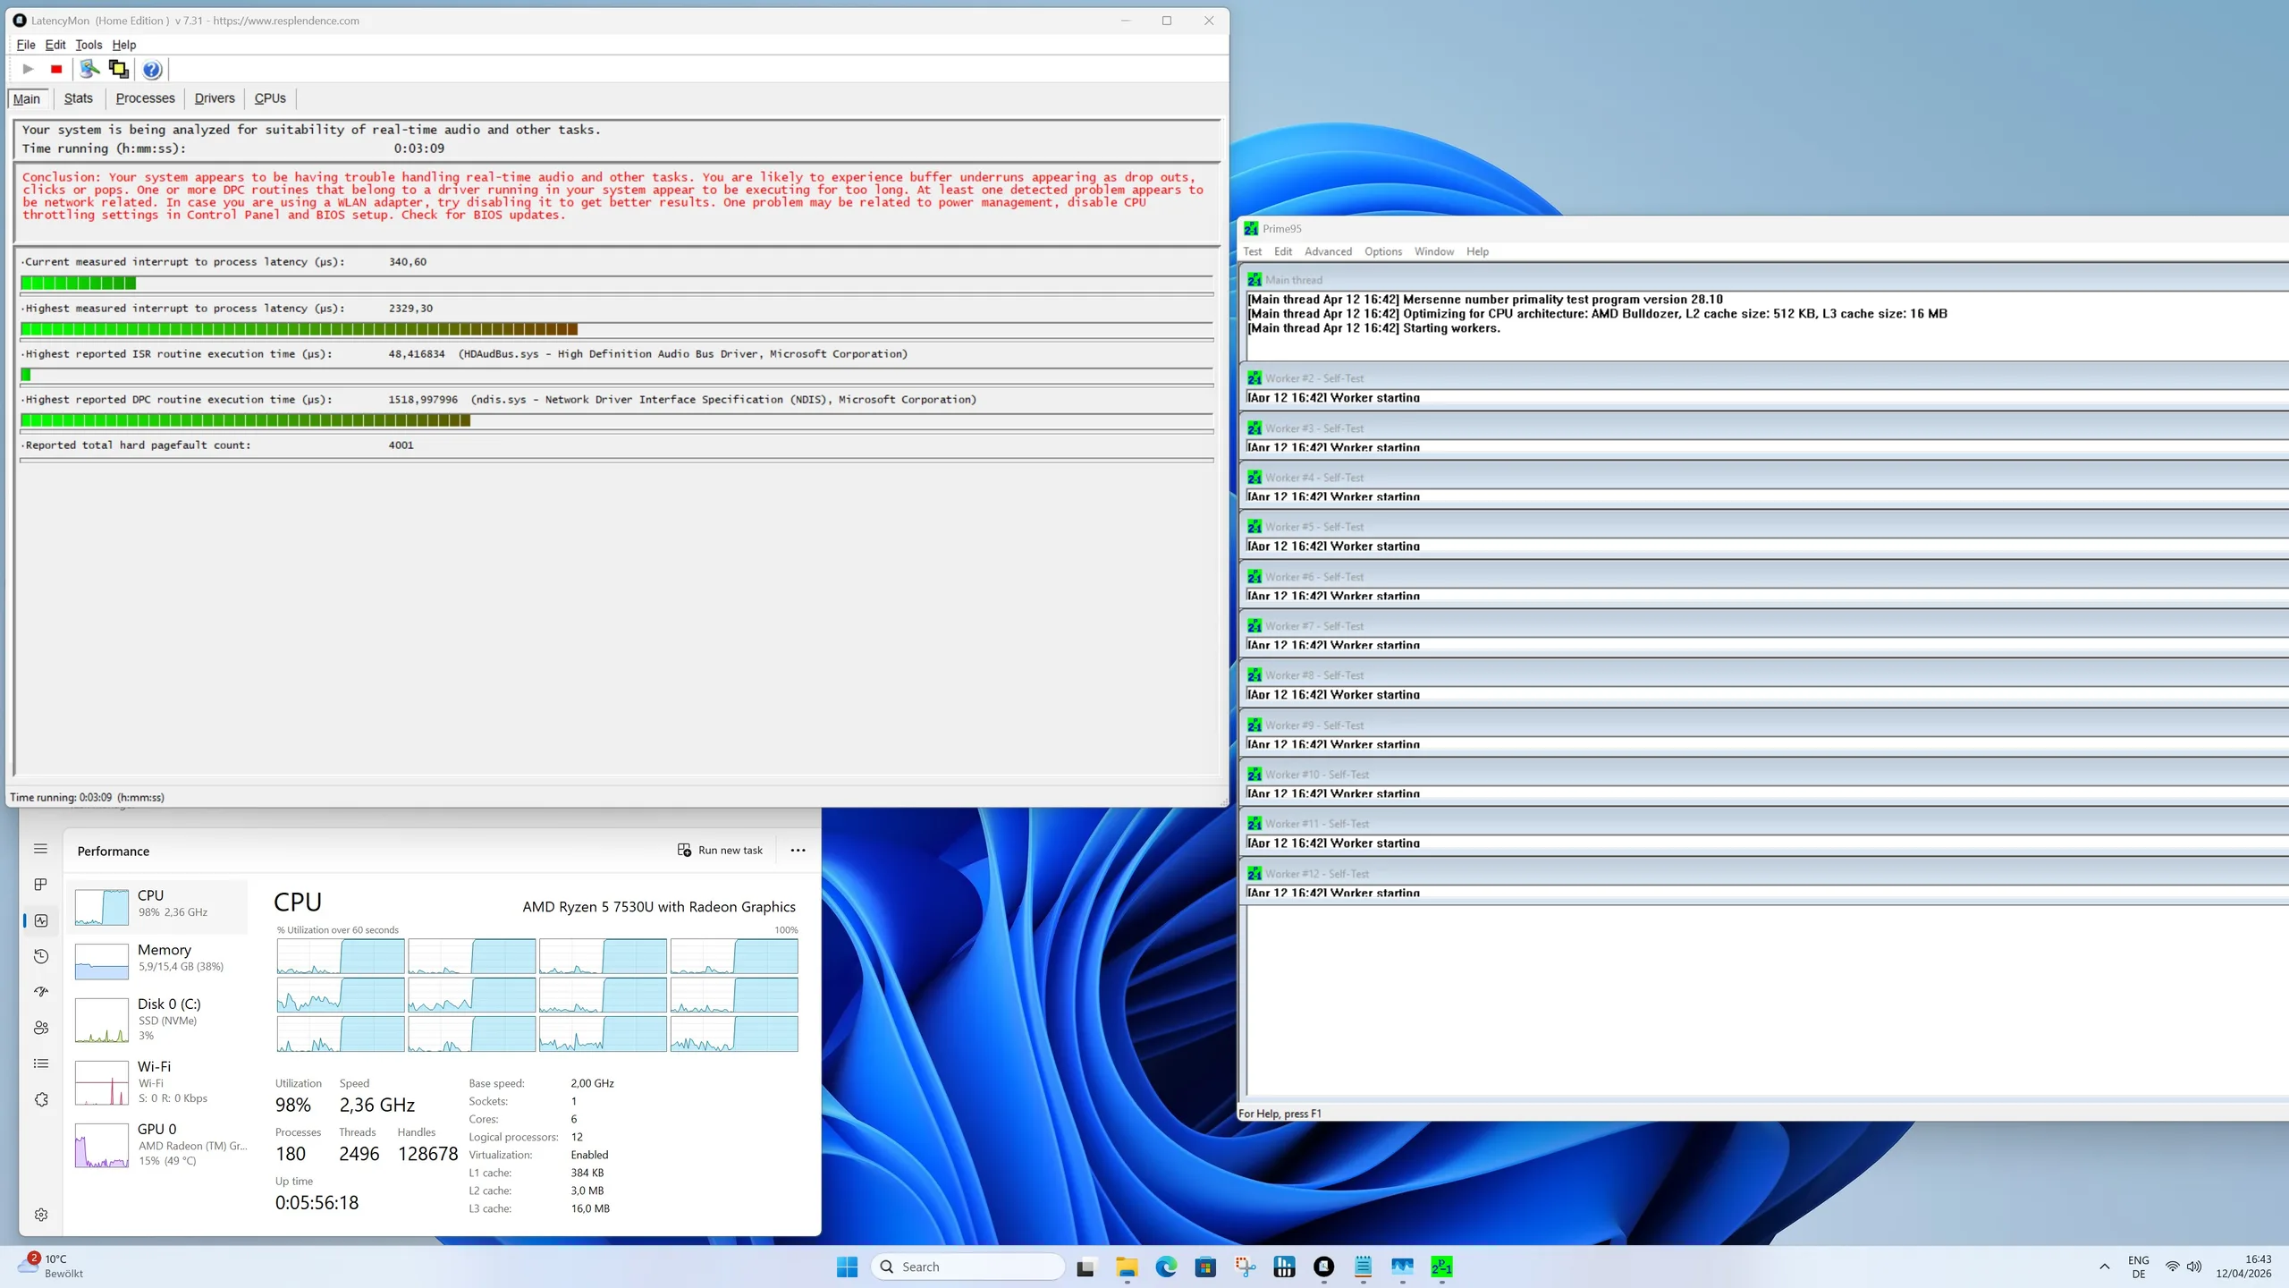Stop the LatencyMon monitor with red square
Image resolution: width=2289 pixels, height=1288 pixels.
coord(56,69)
